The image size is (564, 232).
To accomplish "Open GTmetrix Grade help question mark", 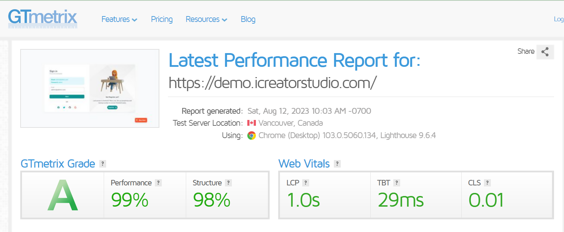I will 102,164.
